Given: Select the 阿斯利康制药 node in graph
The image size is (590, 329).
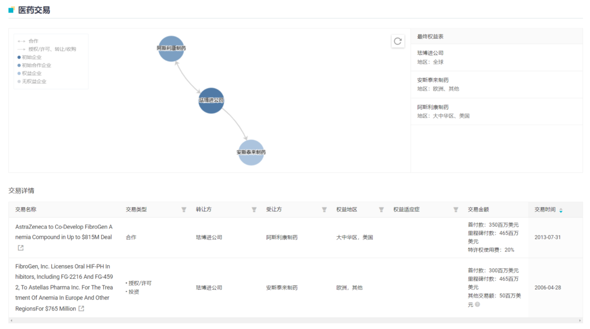Looking at the screenshot, I should pyautogui.click(x=171, y=49).
